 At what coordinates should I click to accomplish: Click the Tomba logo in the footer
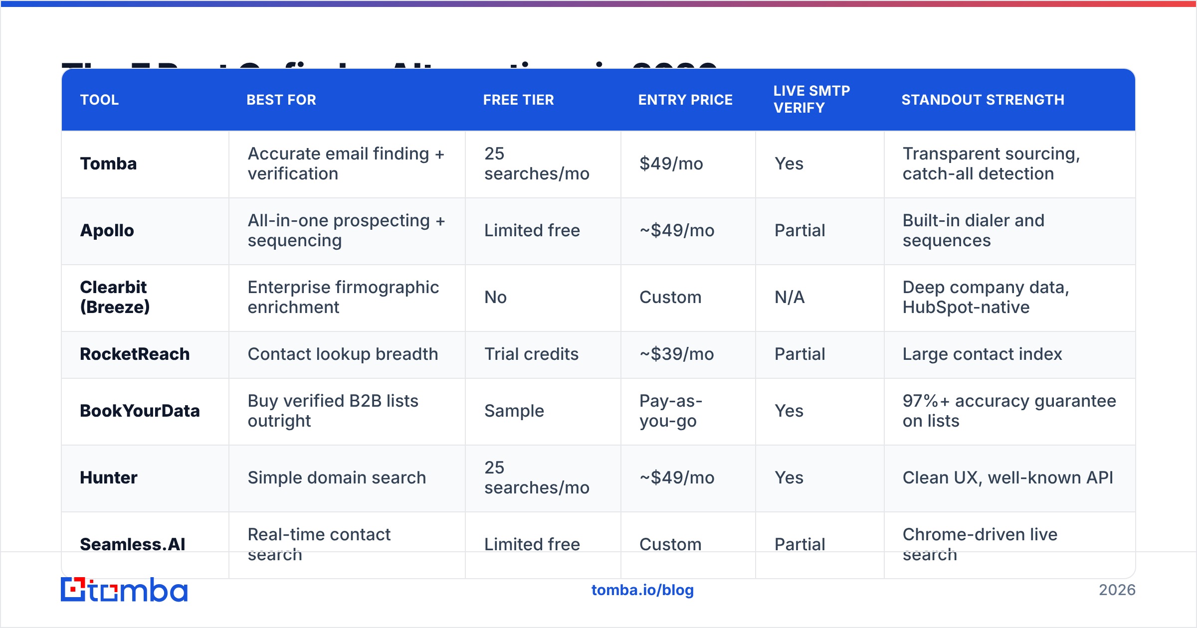[x=124, y=590]
